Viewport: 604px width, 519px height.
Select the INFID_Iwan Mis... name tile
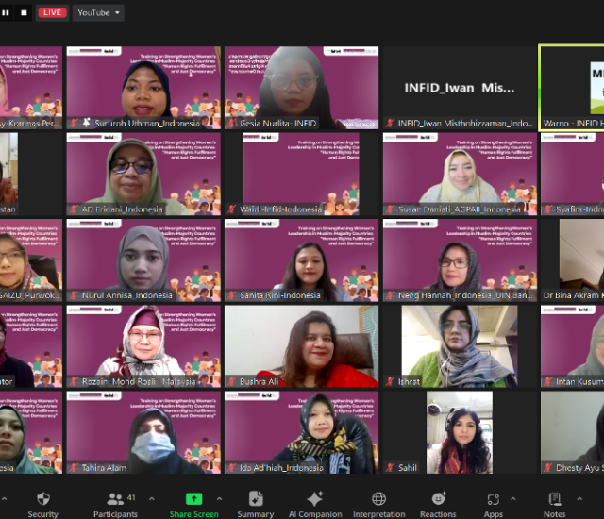tap(460, 88)
